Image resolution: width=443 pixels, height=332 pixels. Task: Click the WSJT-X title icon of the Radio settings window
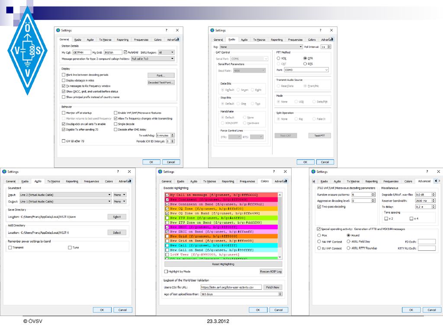[212, 30]
